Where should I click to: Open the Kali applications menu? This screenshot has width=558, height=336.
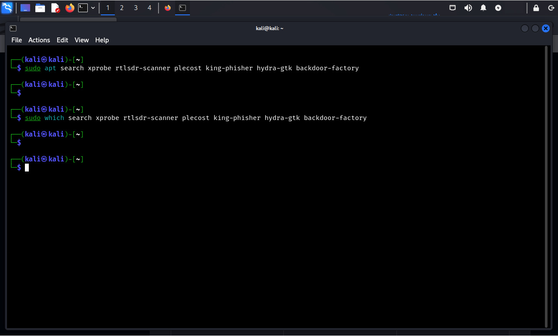[x=7, y=8]
